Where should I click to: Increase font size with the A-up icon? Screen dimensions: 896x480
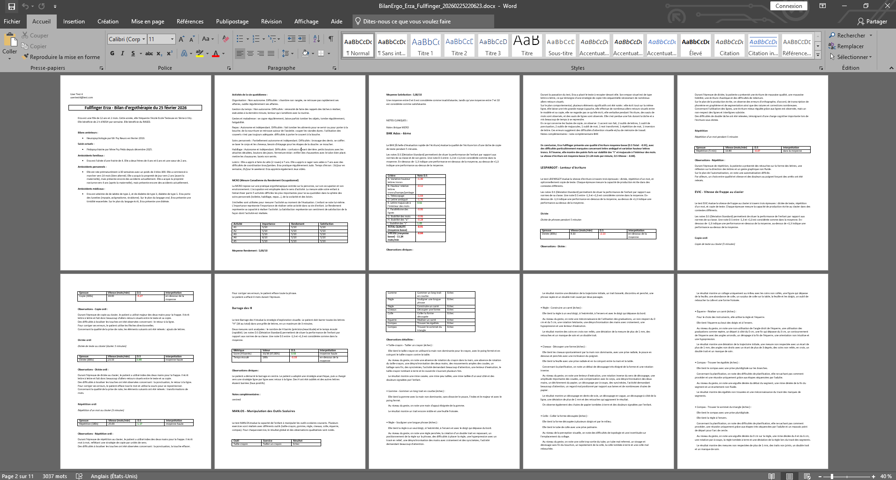[181, 39]
